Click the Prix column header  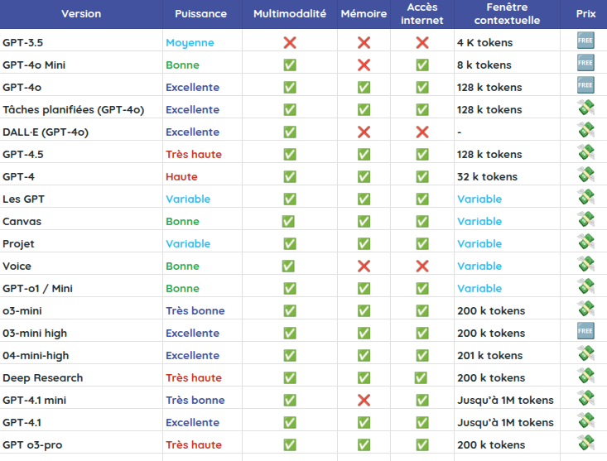pos(585,14)
